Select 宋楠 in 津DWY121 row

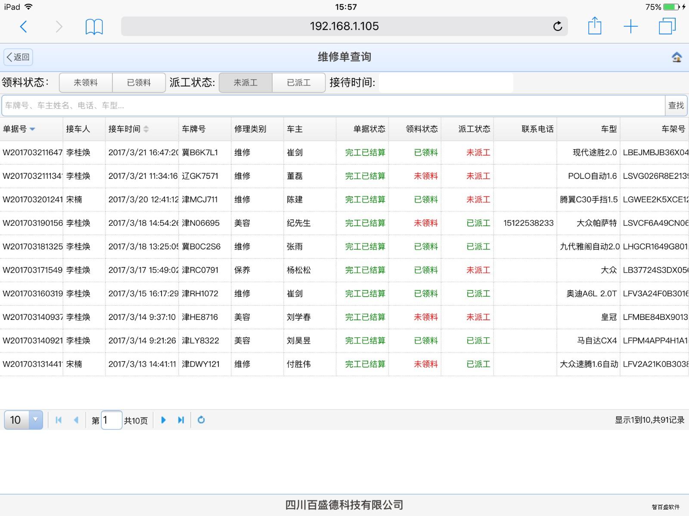coord(74,364)
